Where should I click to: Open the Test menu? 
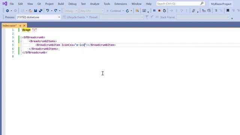coord(83,4)
